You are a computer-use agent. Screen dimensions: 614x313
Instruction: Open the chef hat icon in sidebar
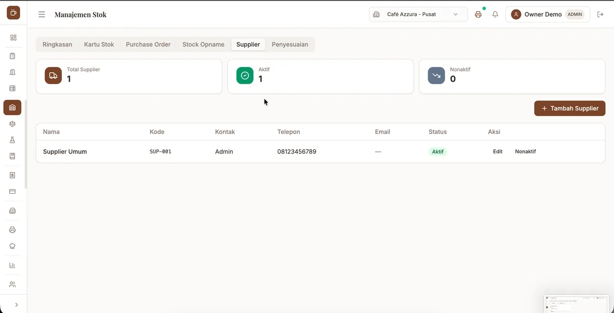[x=13, y=246]
